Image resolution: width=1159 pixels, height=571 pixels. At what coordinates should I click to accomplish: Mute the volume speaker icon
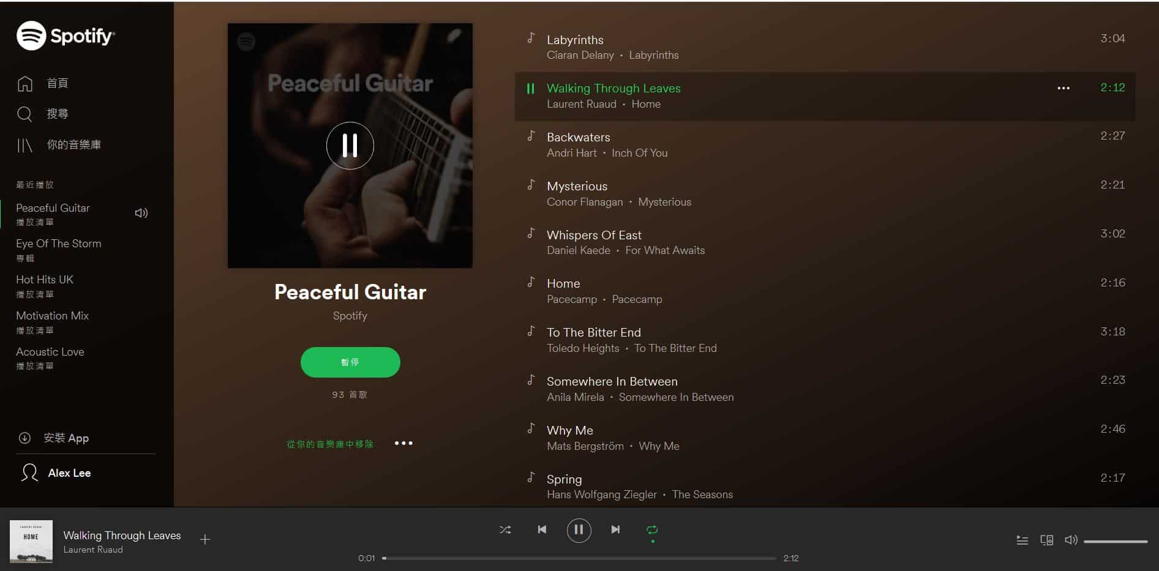[1071, 540]
